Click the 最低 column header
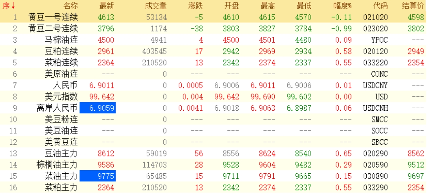 (304, 6)
